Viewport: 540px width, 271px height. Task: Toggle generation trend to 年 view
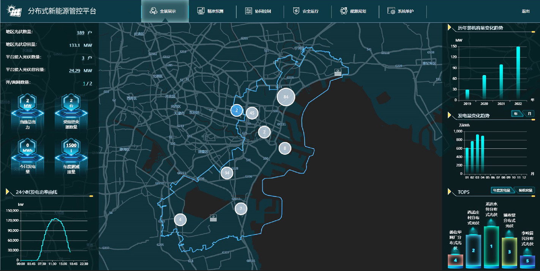pos(516,114)
